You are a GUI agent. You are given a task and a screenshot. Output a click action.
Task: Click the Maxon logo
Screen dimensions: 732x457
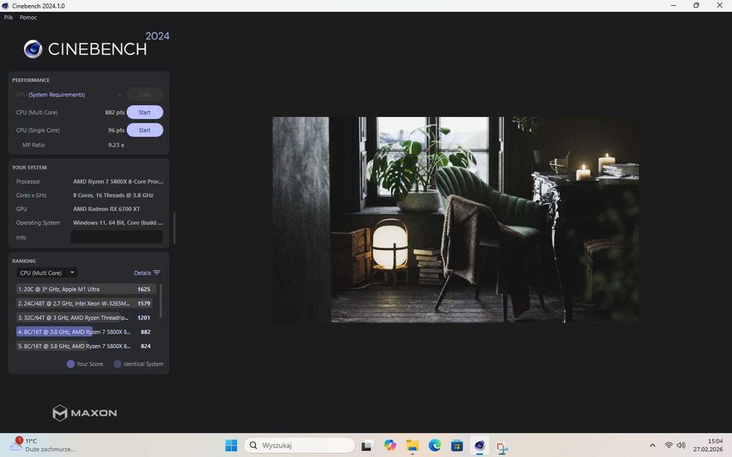point(84,412)
